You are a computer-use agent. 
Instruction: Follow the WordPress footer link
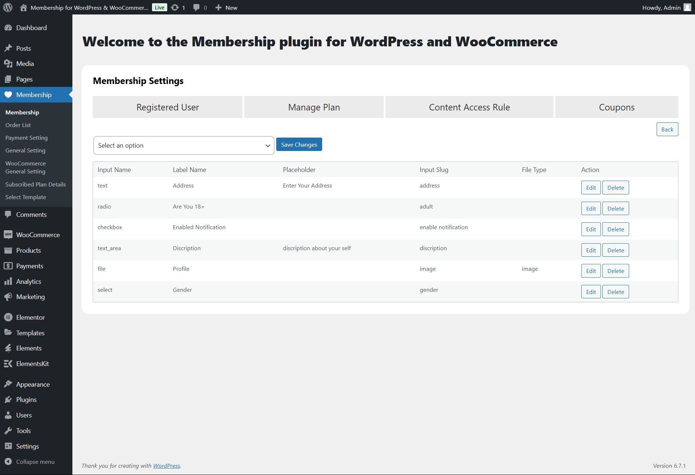click(x=166, y=466)
